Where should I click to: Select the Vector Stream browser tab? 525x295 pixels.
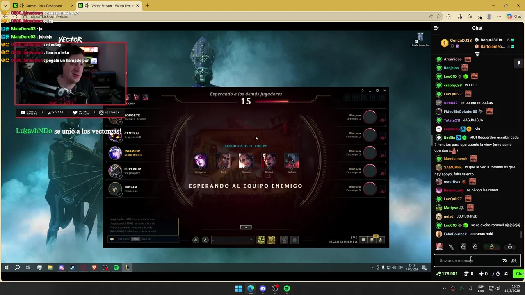(x=109, y=5)
